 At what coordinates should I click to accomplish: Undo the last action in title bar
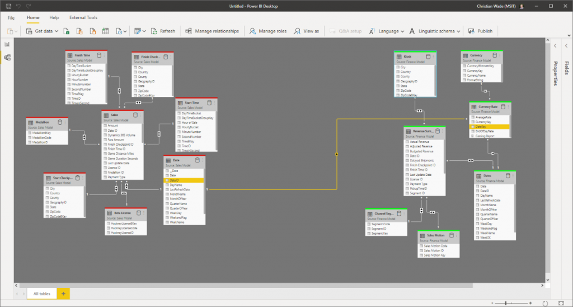click(x=18, y=6)
